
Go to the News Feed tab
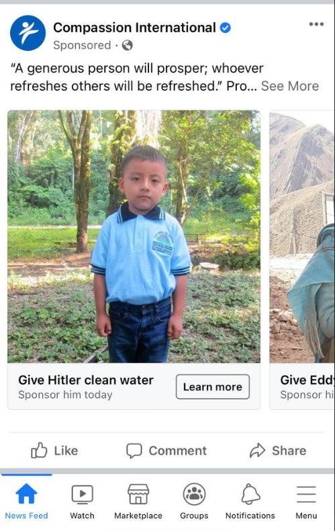click(26, 501)
